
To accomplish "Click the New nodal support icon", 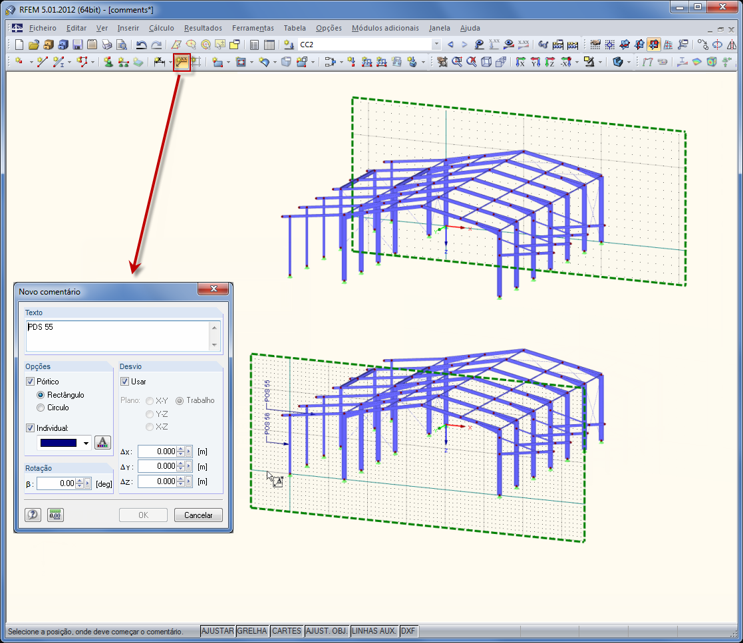I will pyautogui.click(x=108, y=62).
